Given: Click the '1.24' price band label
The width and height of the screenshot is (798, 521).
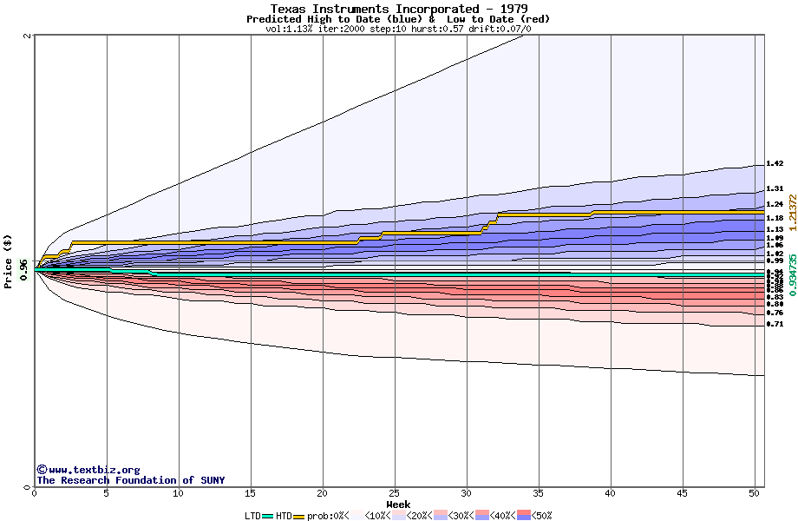Looking at the screenshot, I should pyautogui.click(x=775, y=204).
